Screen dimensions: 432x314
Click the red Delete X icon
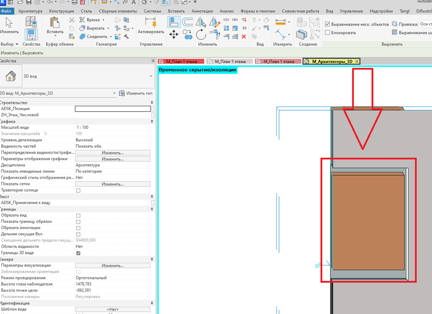[x=244, y=36]
